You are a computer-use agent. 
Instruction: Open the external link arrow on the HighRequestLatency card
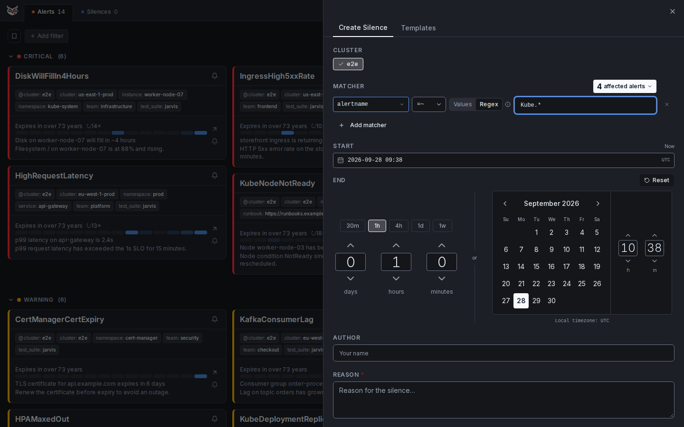coord(215,229)
